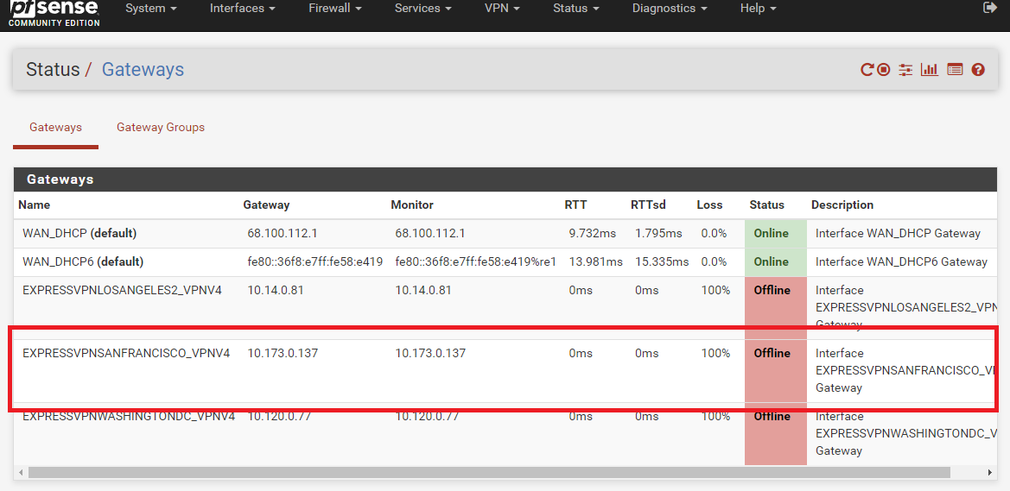The height and width of the screenshot is (491, 1010).
Task: Restart the gateway monitoring service icon
Action: point(867,70)
